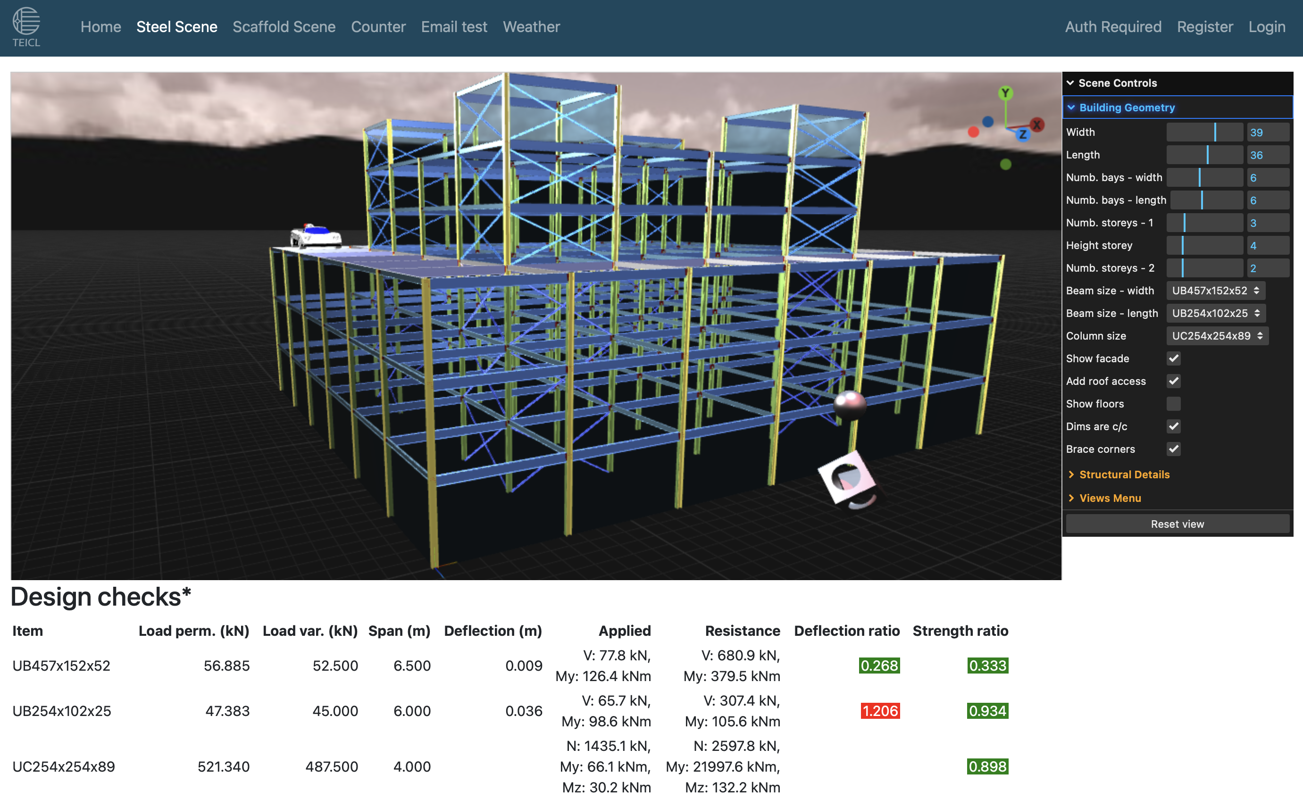The width and height of the screenshot is (1303, 799).
Task: Click the blue Z axis gizmo handle
Action: (1023, 134)
